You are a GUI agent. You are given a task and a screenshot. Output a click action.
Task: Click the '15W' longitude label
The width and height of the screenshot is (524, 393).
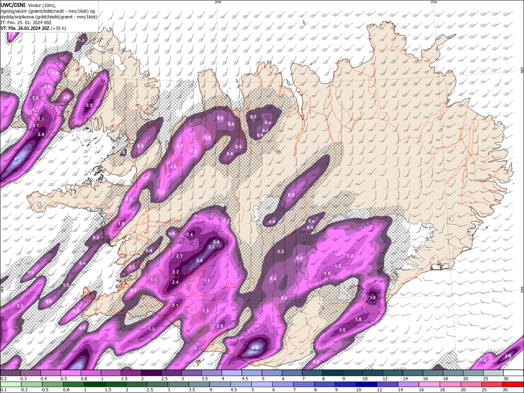(434, 2)
